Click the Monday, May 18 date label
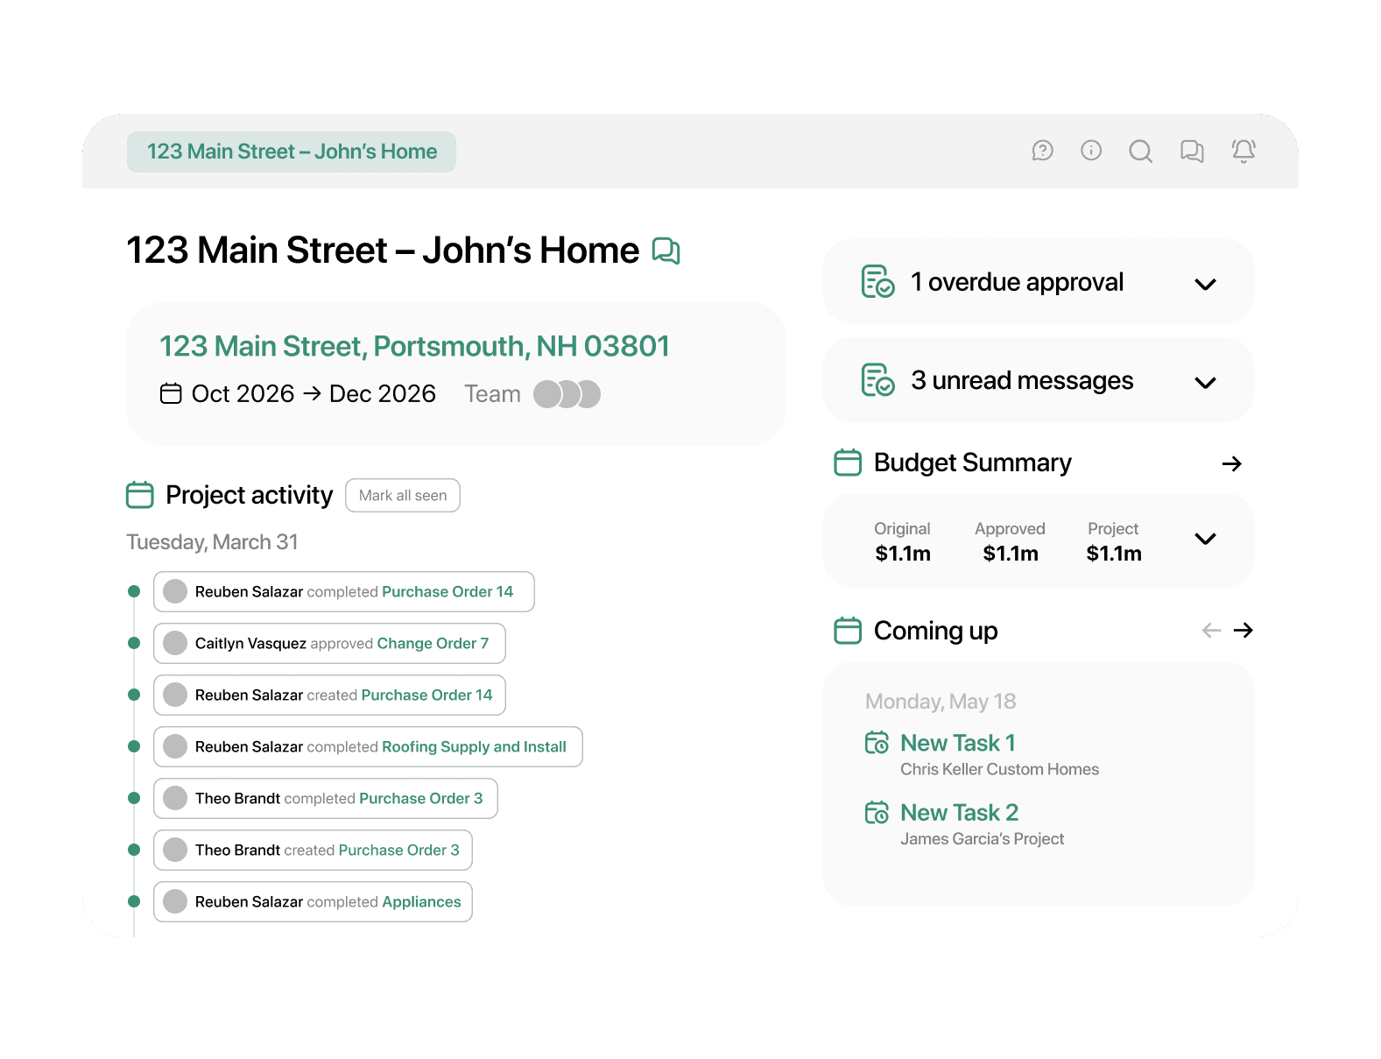Viewport: 1381px width, 1059px height. click(x=941, y=702)
